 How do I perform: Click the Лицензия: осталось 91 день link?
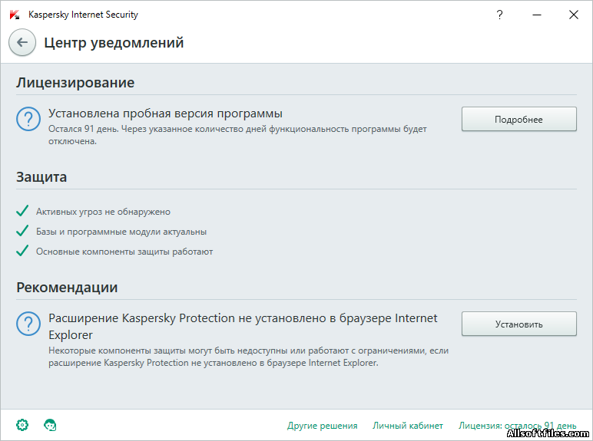coord(518,426)
